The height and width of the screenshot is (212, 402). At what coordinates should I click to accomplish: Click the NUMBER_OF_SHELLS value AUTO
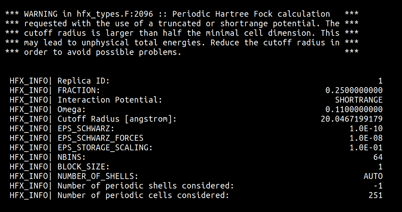[x=373, y=176]
